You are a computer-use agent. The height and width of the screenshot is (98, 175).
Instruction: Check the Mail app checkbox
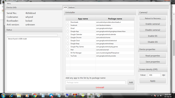click(68, 50)
